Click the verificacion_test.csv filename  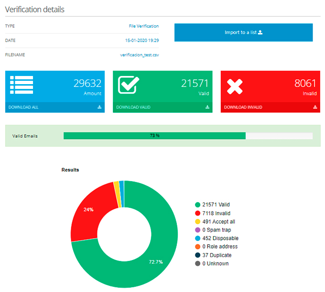pos(140,55)
